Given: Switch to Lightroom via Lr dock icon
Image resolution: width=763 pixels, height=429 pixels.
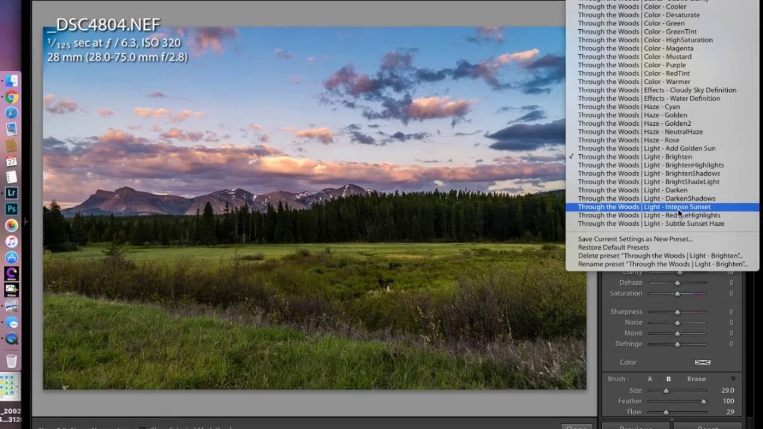Looking at the screenshot, I should tap(11, 193).
